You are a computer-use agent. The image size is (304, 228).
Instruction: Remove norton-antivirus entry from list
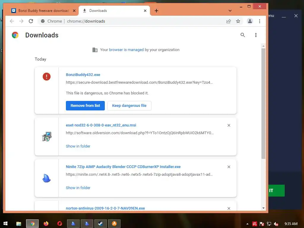point(229,208)
